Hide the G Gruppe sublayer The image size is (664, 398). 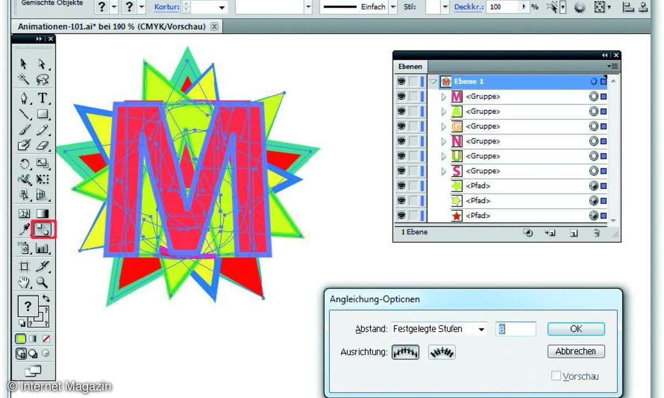(401, 126)
